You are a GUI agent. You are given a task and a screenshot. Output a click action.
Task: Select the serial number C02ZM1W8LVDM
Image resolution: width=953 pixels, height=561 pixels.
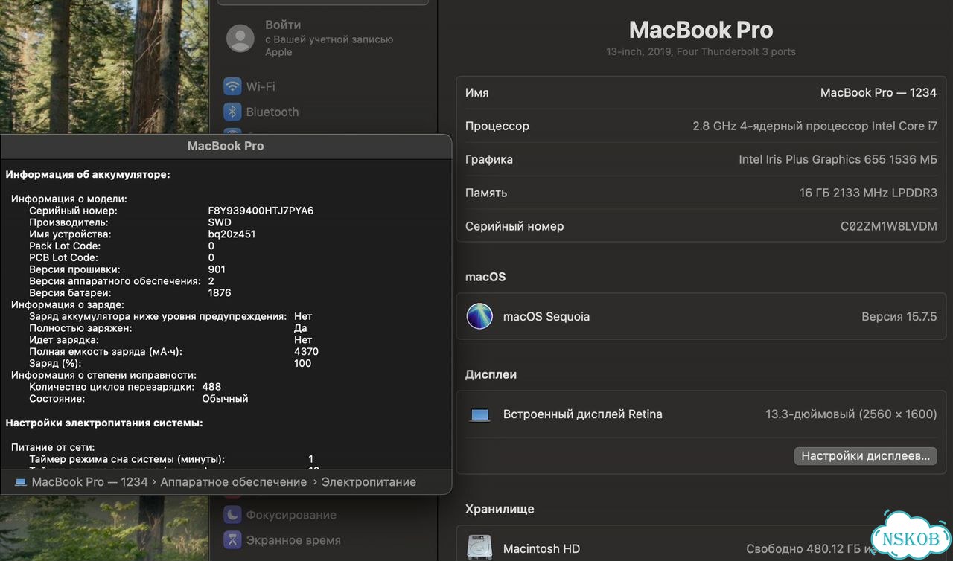(x=889, y=226)
